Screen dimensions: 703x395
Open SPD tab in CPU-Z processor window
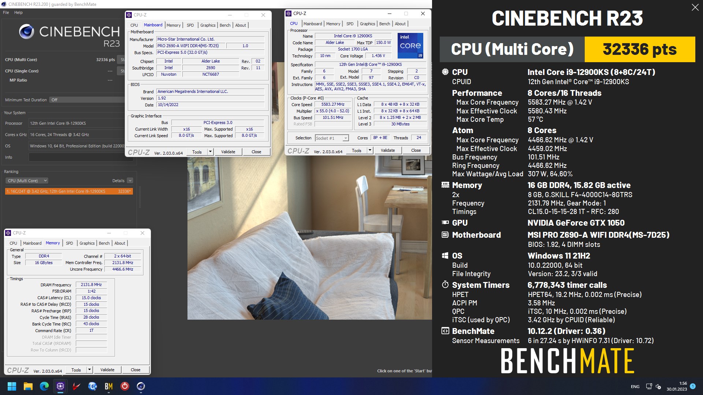(350, 24)
